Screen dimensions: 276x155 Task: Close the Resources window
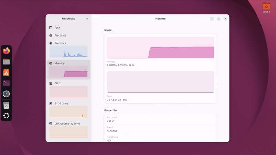(x=225, y=19)
